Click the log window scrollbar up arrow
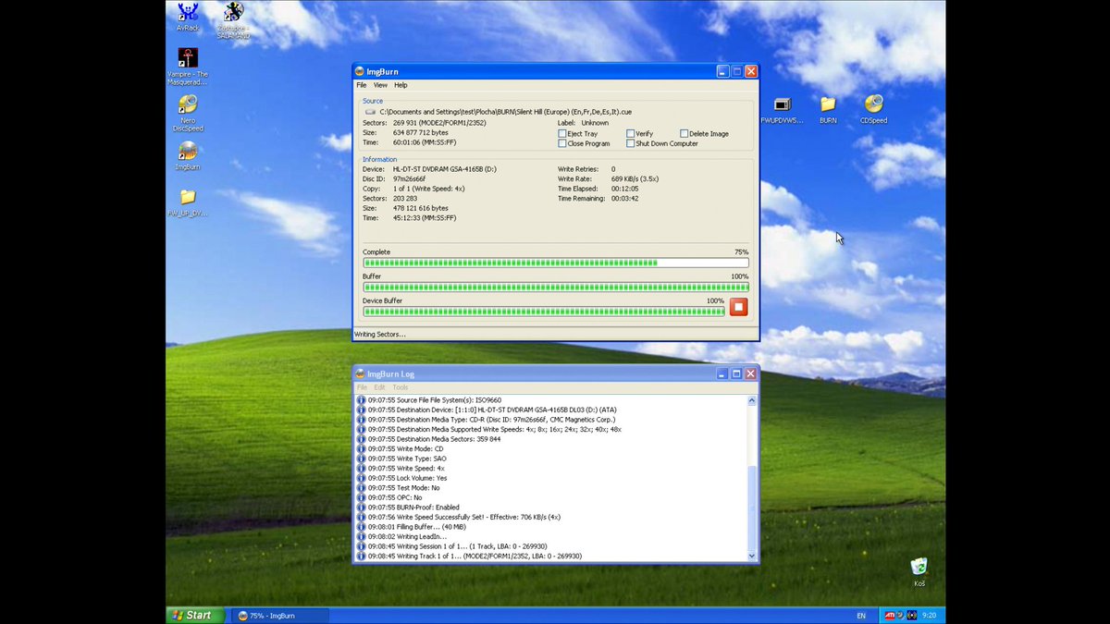 [752, 401]
